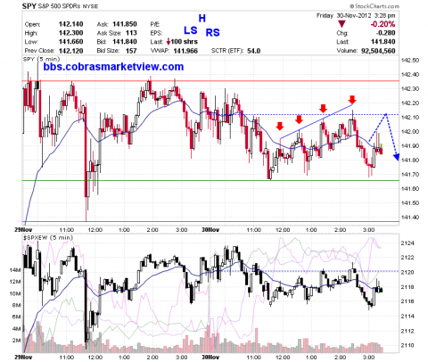Click the 2124 index axis label
This screenshot has height=362, width=428.
tap(407, 243)
